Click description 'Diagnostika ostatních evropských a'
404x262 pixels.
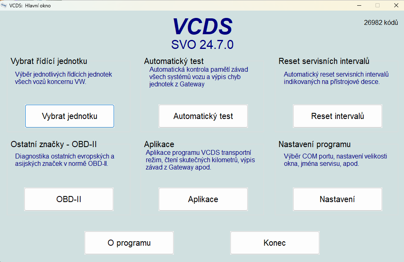click(x=65, y=156)
